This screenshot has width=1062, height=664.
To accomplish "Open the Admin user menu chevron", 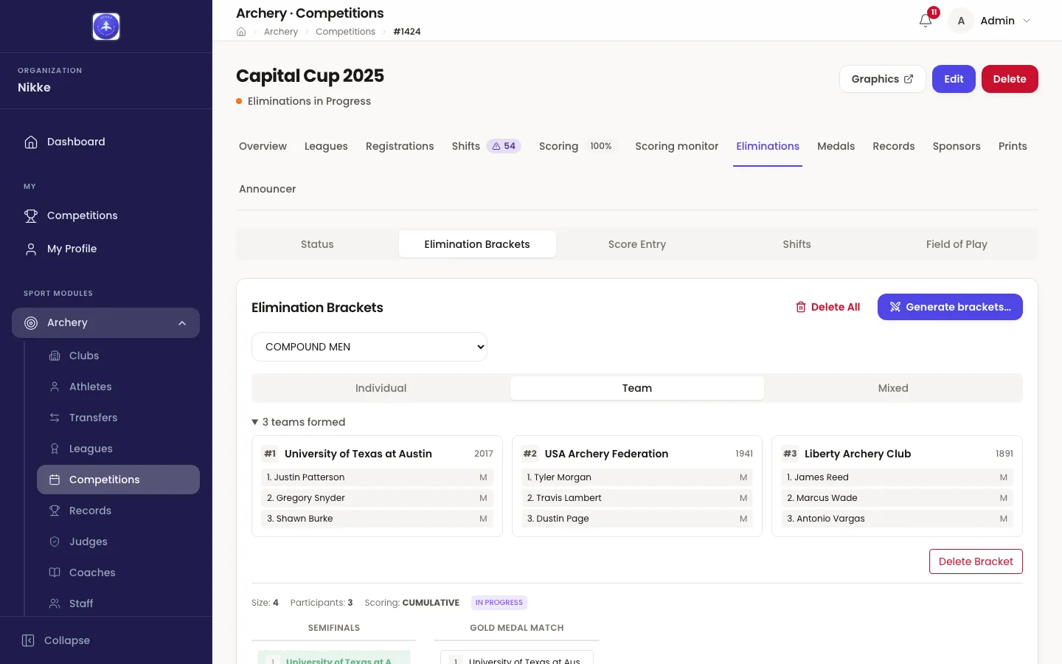I will point(1027,21).
